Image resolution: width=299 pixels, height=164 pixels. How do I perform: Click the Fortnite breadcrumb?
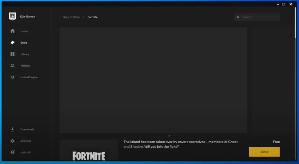coord(92,17)
